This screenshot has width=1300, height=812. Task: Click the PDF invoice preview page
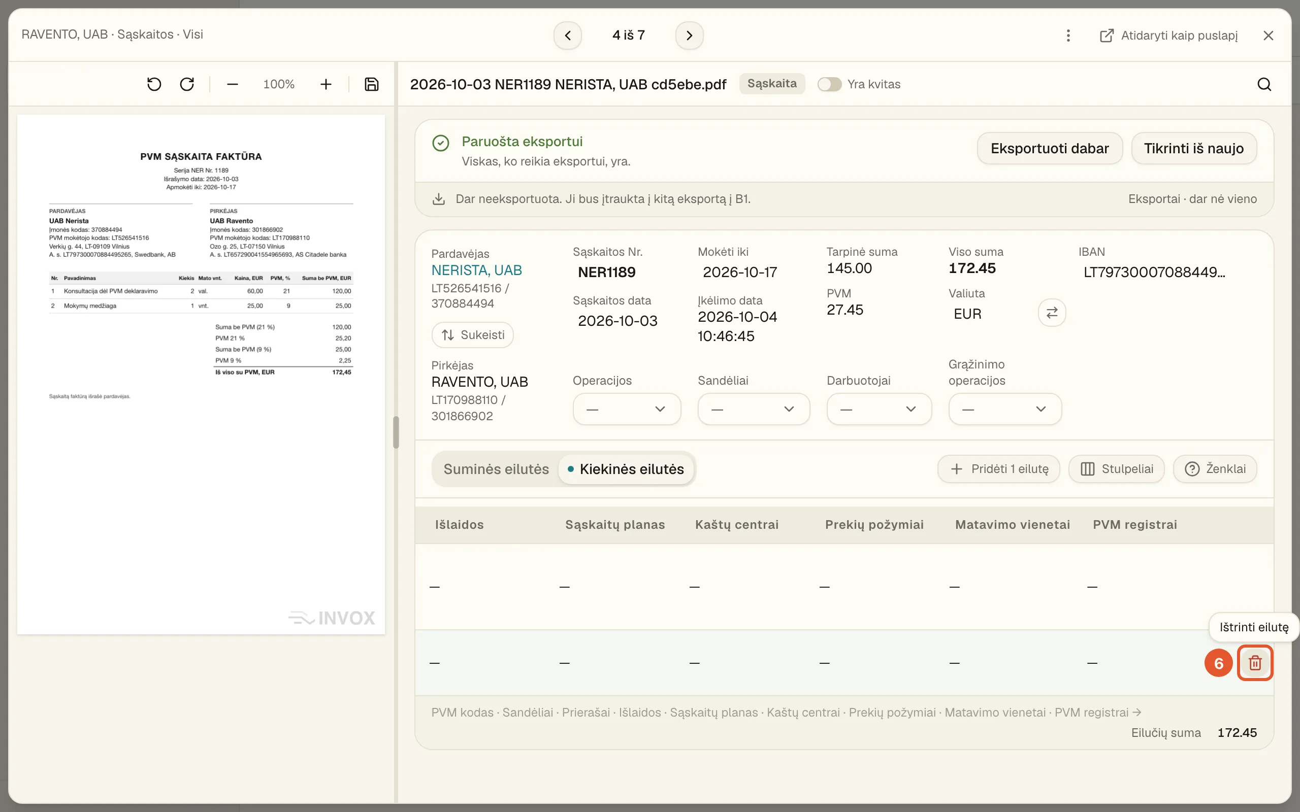pyautogui.click(x=201, y=375)
